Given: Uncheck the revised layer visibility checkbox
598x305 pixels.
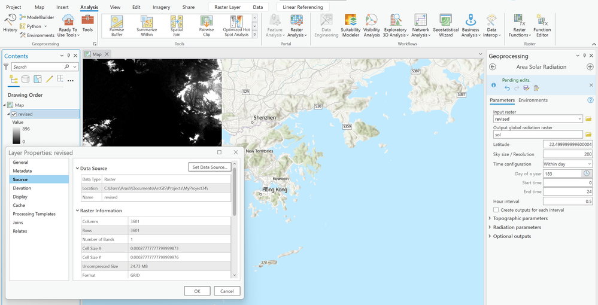Looking at the screenshot, I should 14,114.
